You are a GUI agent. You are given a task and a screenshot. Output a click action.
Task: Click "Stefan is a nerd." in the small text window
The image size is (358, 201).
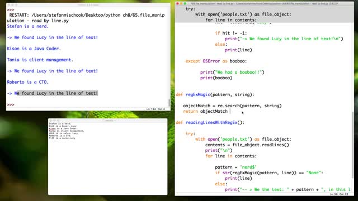click(x=60, y=123)
